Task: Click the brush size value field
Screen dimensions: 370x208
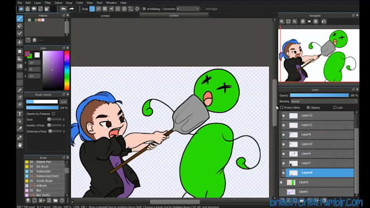Action: tap(64, 102)
